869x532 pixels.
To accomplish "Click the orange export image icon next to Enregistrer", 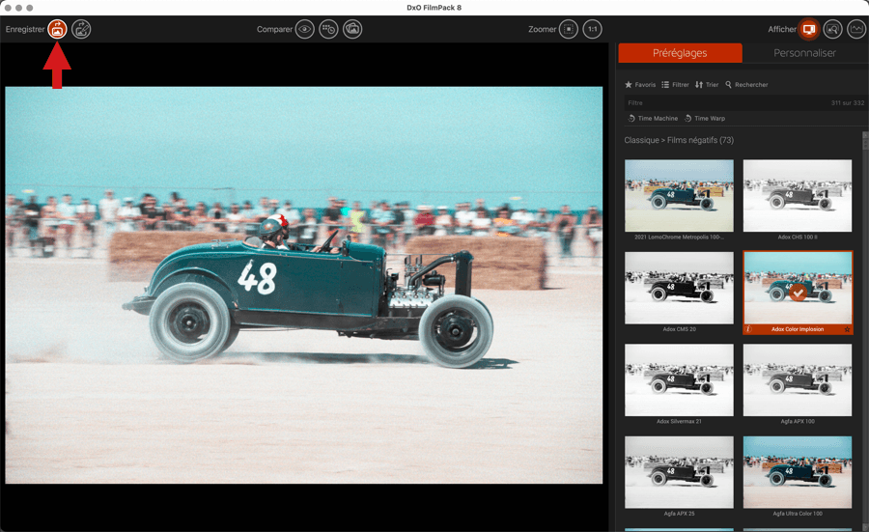I will tap(58, 30).
